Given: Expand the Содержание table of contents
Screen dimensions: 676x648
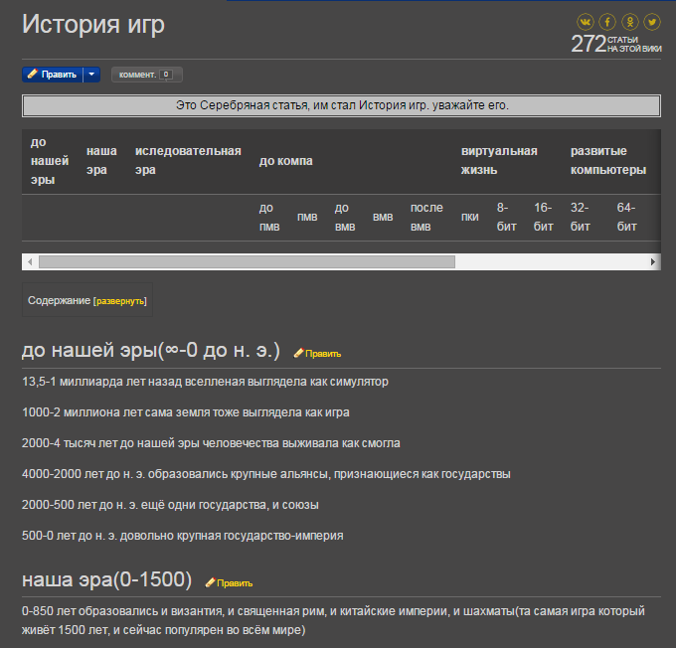Looking at the screenshot, I should pyautogui.click(x=120, y=301).
